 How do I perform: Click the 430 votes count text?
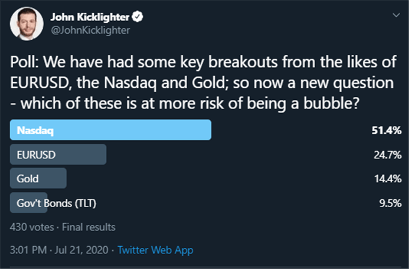point(32,227)
